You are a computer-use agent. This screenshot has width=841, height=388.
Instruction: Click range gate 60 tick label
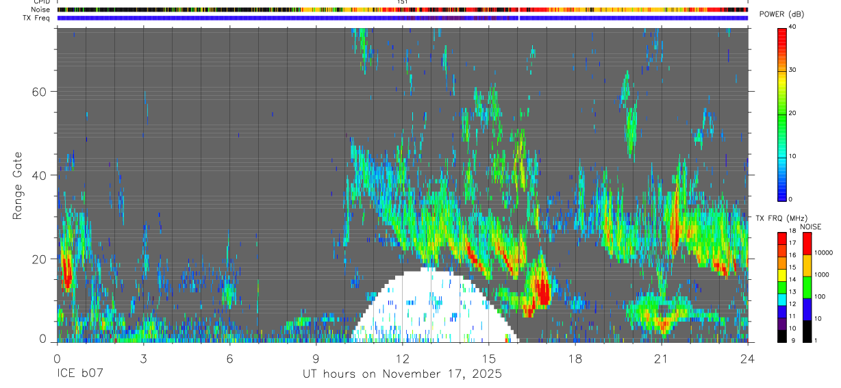click(41, 91)
